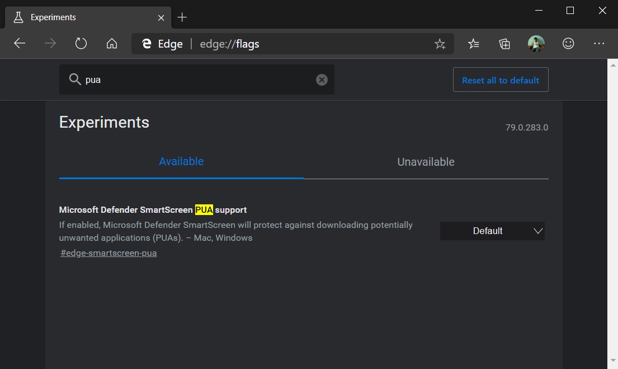The image size is (618, 369).
Task: Open the Favorites list icon
Action: click(x=474, y=44)
